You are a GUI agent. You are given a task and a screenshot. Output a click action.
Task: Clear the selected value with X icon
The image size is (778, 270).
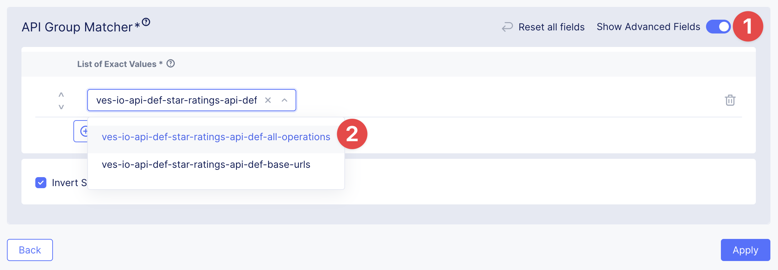(x=268, y=100)
